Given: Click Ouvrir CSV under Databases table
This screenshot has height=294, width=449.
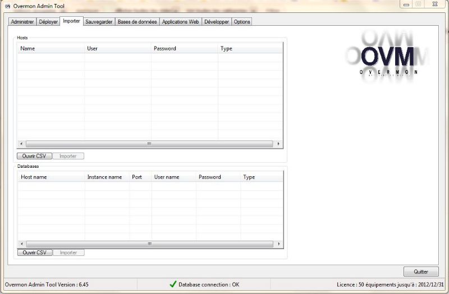Looking at the screenshot, I should (35, 252).
